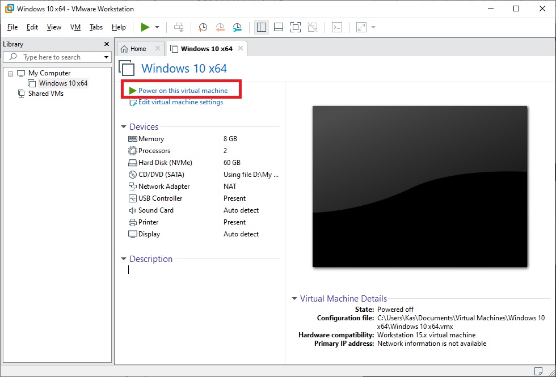Open the Library search options dropdown
The height and width of the screenshot is (377, 556).
coord(106,57)
